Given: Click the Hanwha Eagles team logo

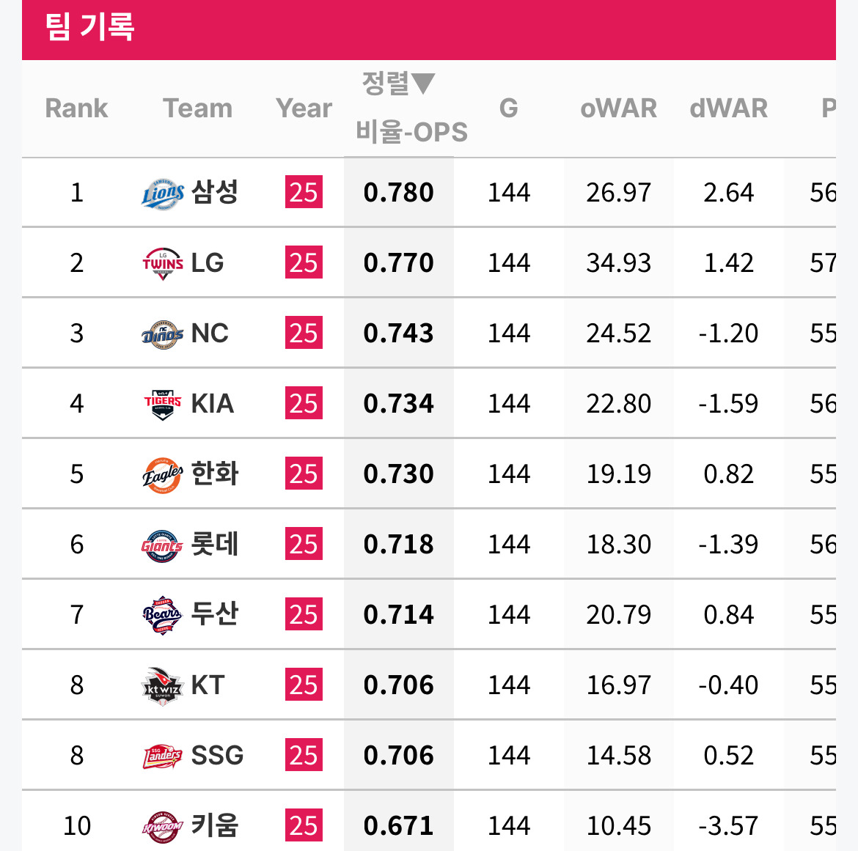Looking at the screenshot, I should pos(163,475).
